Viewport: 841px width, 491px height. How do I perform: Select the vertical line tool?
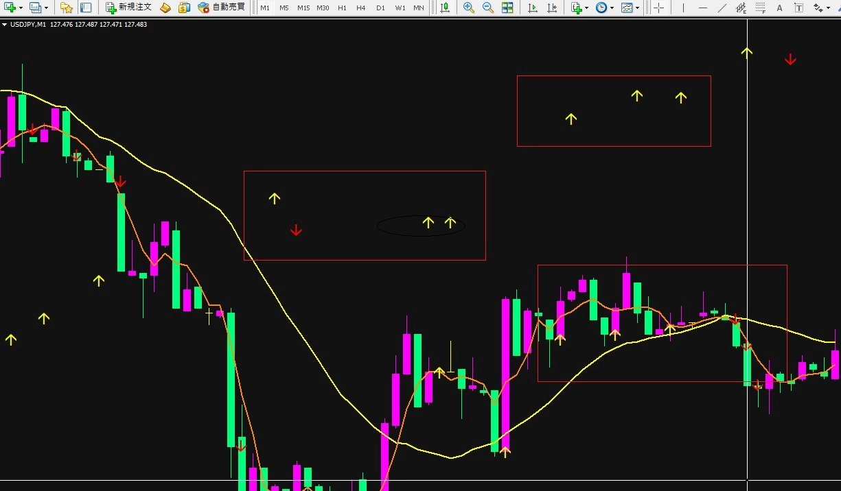683,8
